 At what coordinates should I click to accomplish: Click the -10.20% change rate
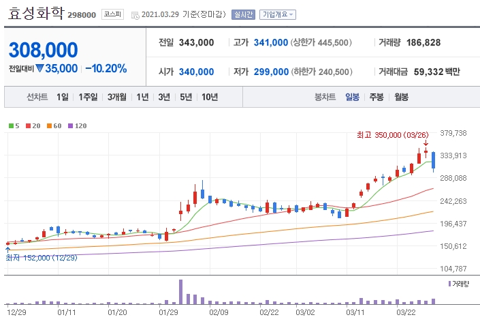(106, 68)
